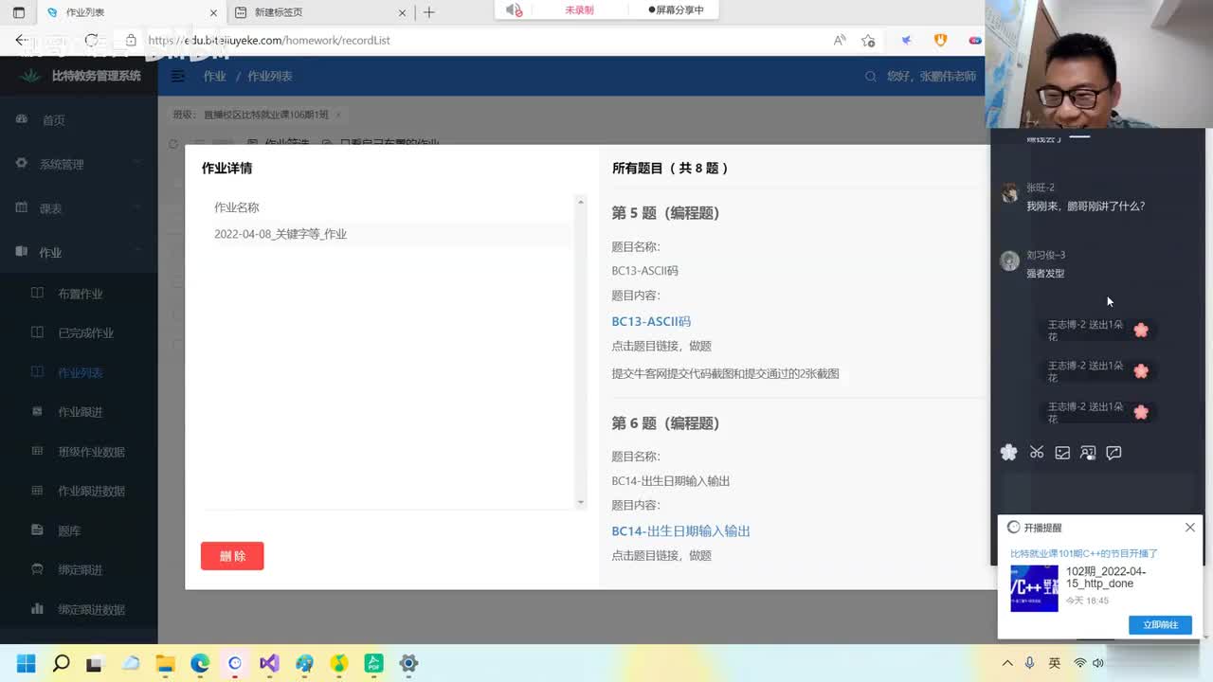Screen dimensions: 1213x682
Task: Click browser tab actions icon at top left
Action: point(18,12)
